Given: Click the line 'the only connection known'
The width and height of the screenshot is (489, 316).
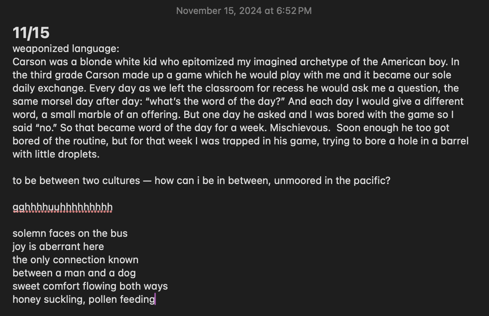Looking at the screenshot, I should coord(75,260).
